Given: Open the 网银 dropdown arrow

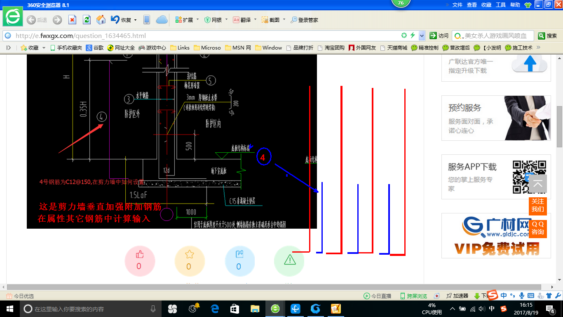Looking at the screenshot, I should pos(226,20).
